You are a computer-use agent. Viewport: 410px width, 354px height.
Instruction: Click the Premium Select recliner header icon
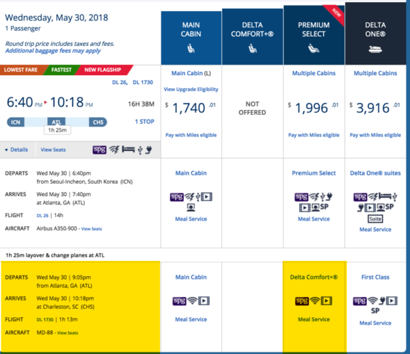pyautogui.click(x=314, y=49)
